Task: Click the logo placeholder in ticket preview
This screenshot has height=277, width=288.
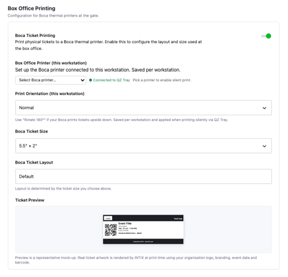Action: click(x=108, y=218)
